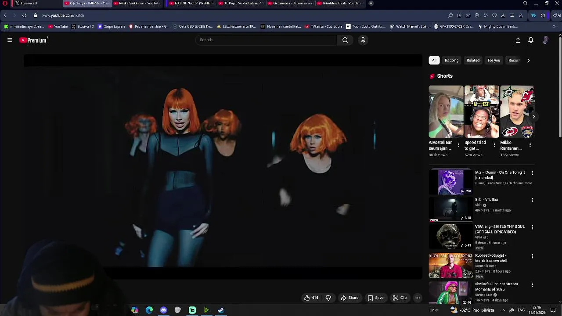Viewport: 562px width, 316px height.
Task: Open 6ix9ine's Funniest Moments of 2025
Action: [x=497, y=287]
